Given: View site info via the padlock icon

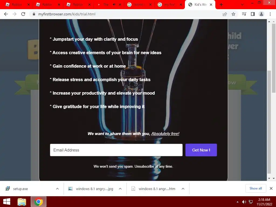Looking at the screenshot, I should [x=34, y=14].
